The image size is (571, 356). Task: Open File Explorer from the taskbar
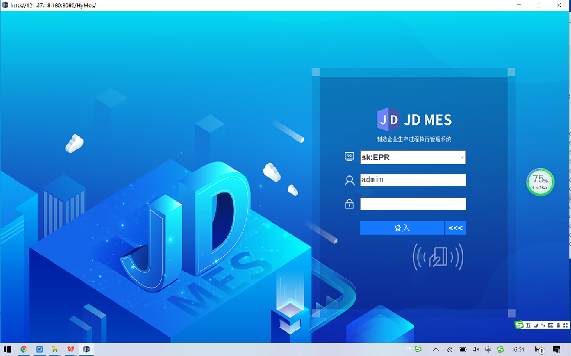pyautogui.click(x=55, y=349)
